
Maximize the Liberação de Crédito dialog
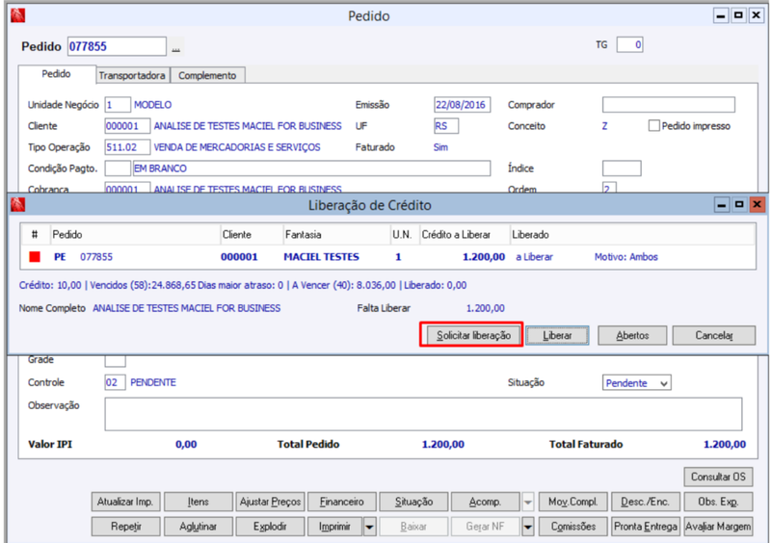click(739, 204)
